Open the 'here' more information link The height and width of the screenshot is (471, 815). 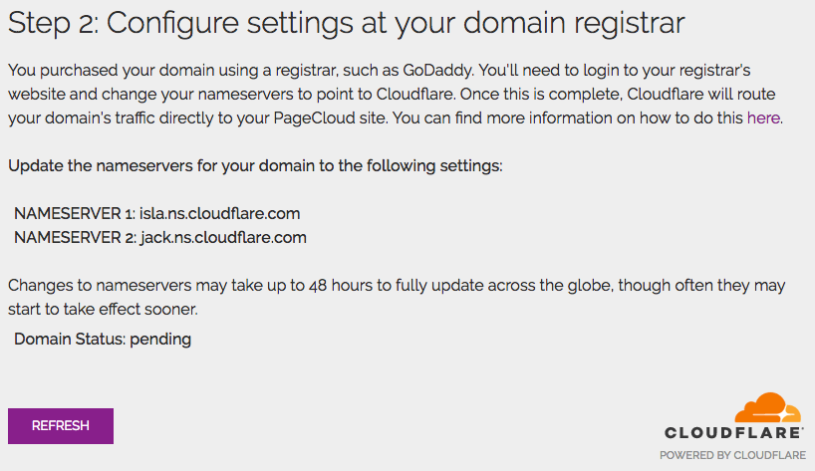(763, 118)
